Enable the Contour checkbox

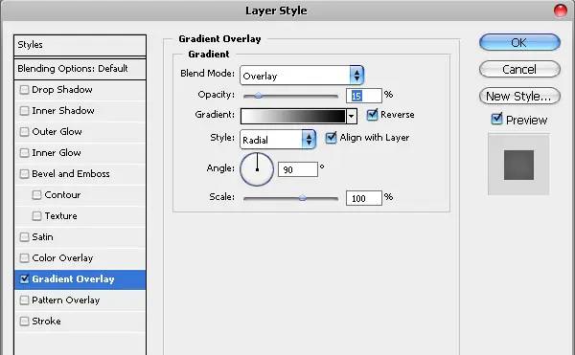tap(36, 194)
